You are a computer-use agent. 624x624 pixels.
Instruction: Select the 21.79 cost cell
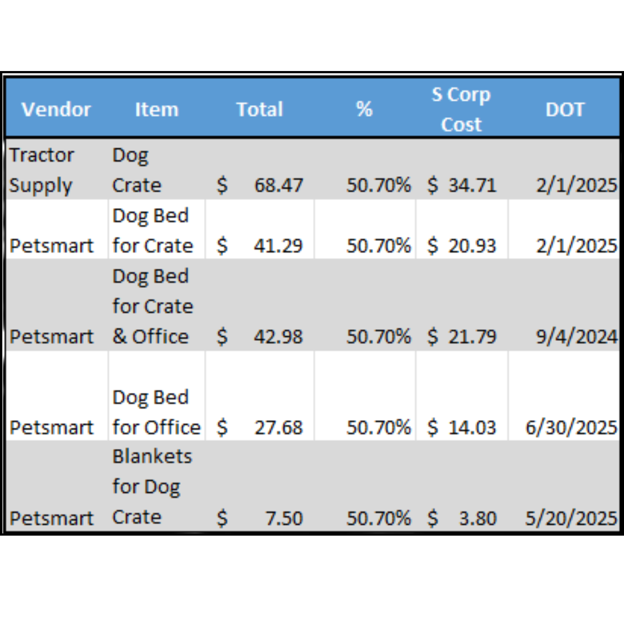point(471,336)
